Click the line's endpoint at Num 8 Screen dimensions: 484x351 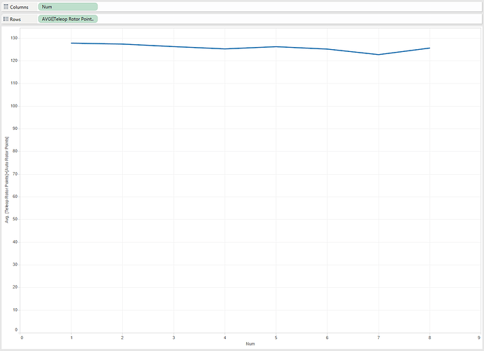click(x=429, y=48)
